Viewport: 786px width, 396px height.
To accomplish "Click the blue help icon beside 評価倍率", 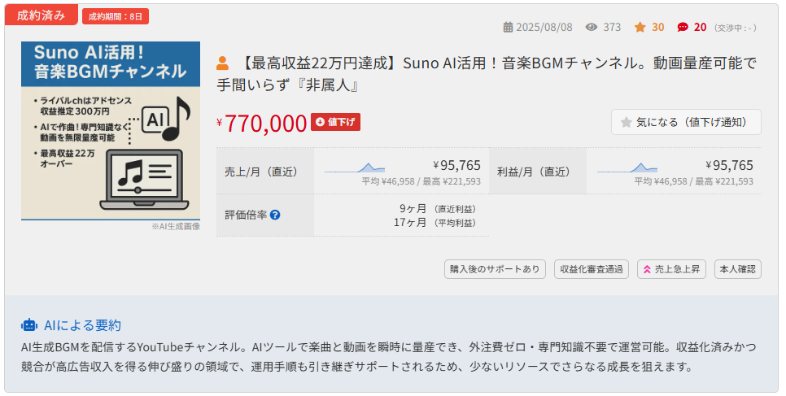I will [x=275, y=215].
